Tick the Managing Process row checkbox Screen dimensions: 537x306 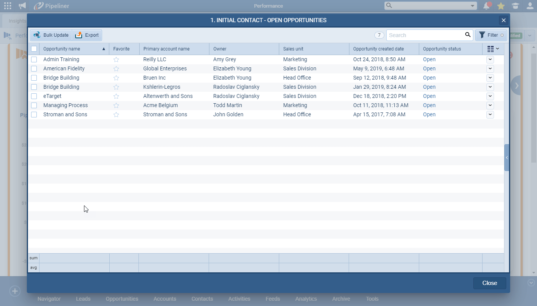pos(34,106)
